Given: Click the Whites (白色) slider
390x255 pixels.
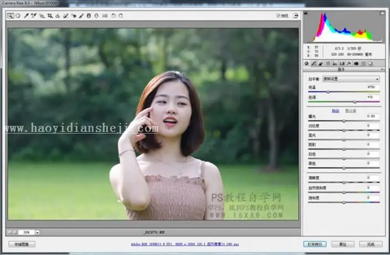Looking at the screenshot, I should tap(344, 158).
